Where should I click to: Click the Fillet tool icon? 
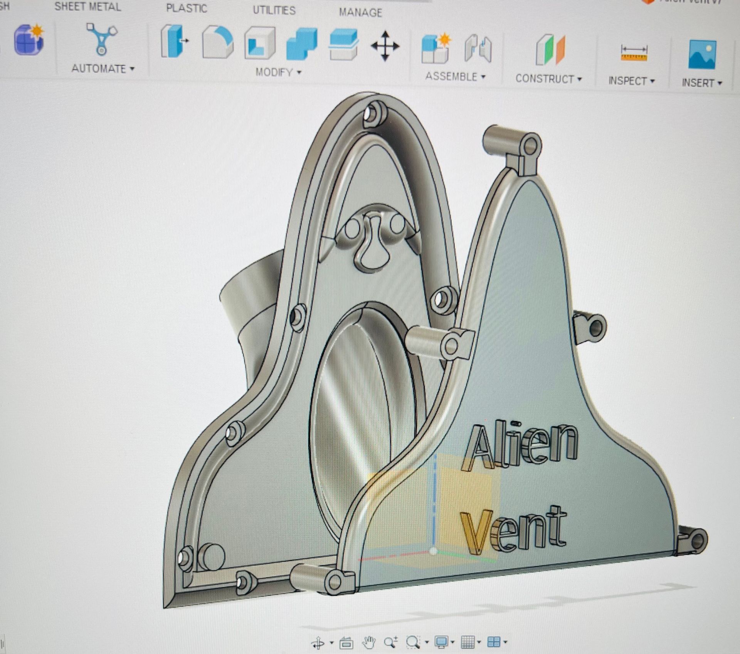[218, 42]
